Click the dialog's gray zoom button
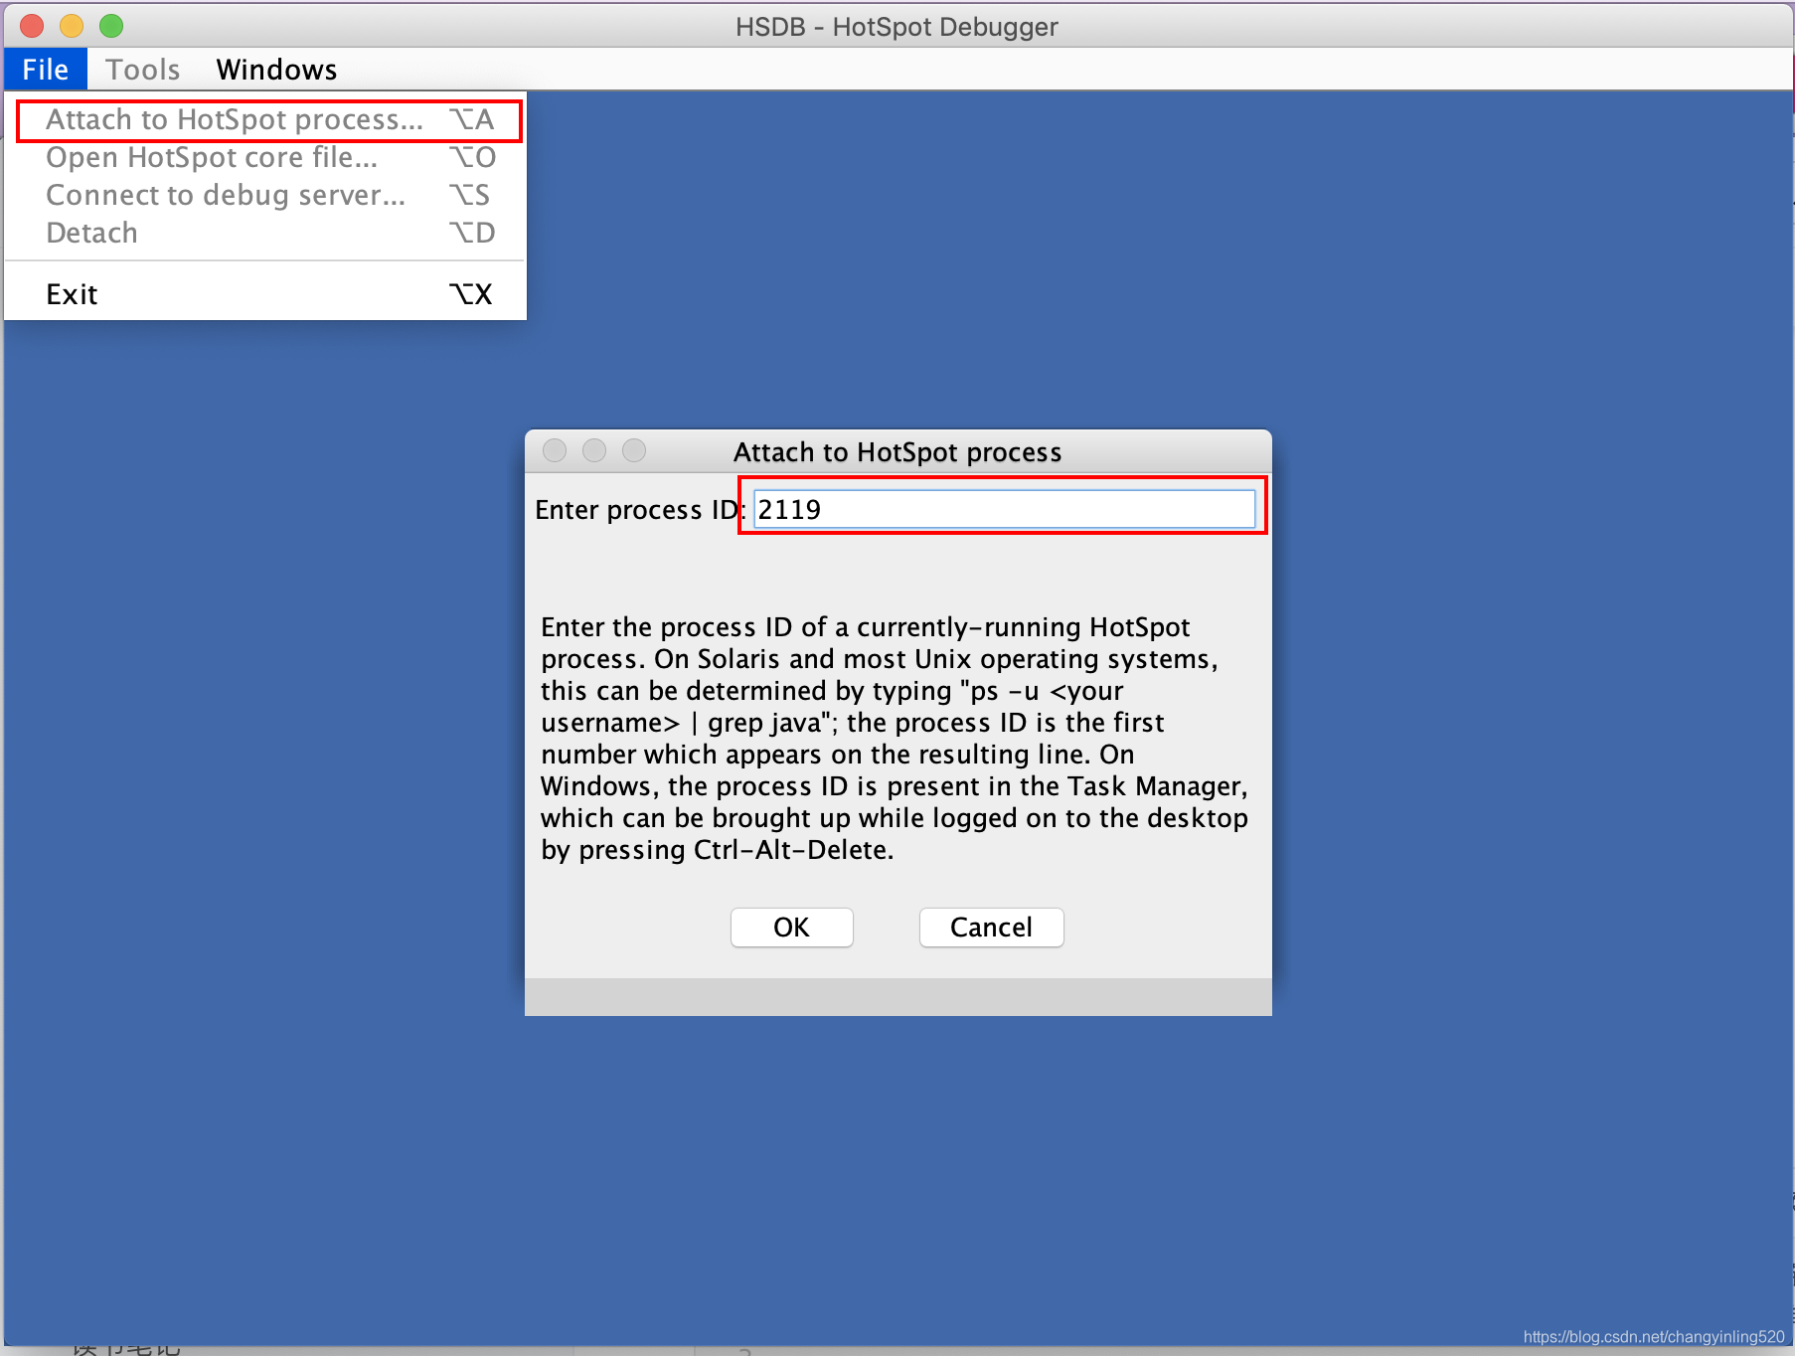The height and width of the screenshot is (1356, 1795). tap(634, 451)
